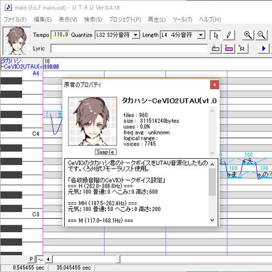Click the 'size : 311514240bytes' text

pyautogui.click(x=151, y=121)
